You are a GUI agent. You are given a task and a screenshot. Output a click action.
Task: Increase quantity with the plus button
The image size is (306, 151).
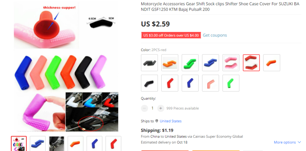[161, 108]
